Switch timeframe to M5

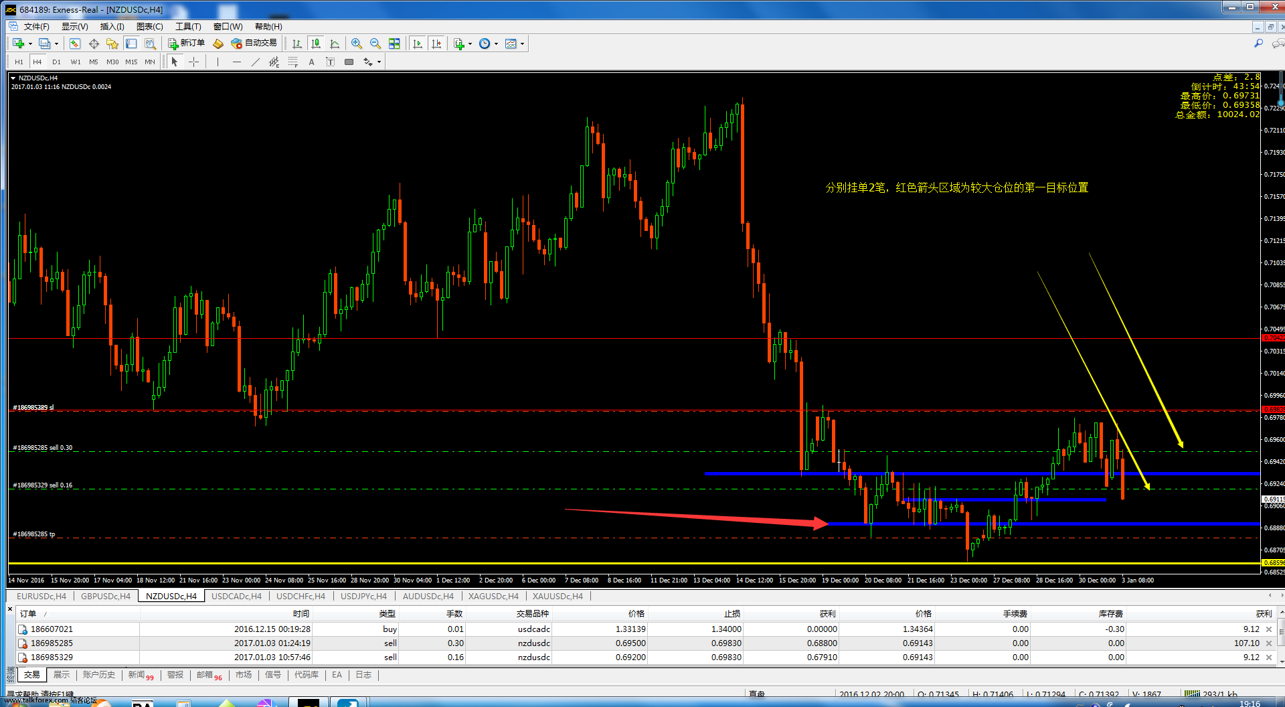94,62
